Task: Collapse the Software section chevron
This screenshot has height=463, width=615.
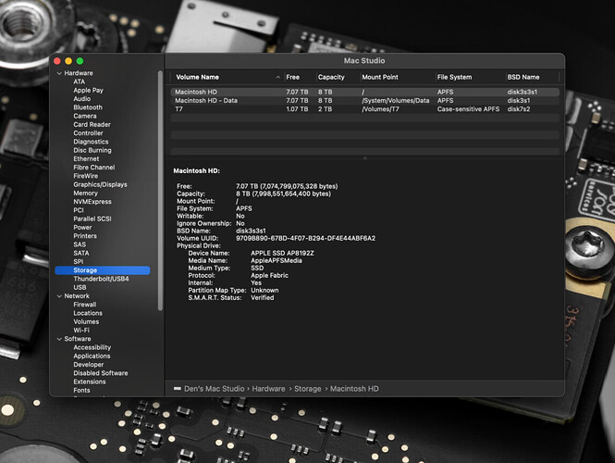Action: (x=59, y=339)
